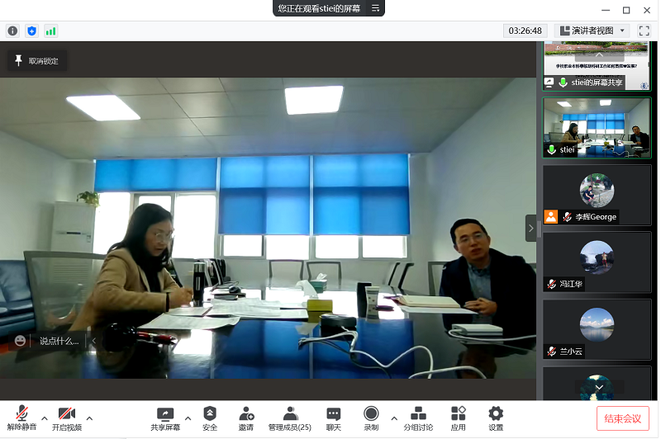
Task: Open 管理成员(25) participant list
Action: point(289,418)
